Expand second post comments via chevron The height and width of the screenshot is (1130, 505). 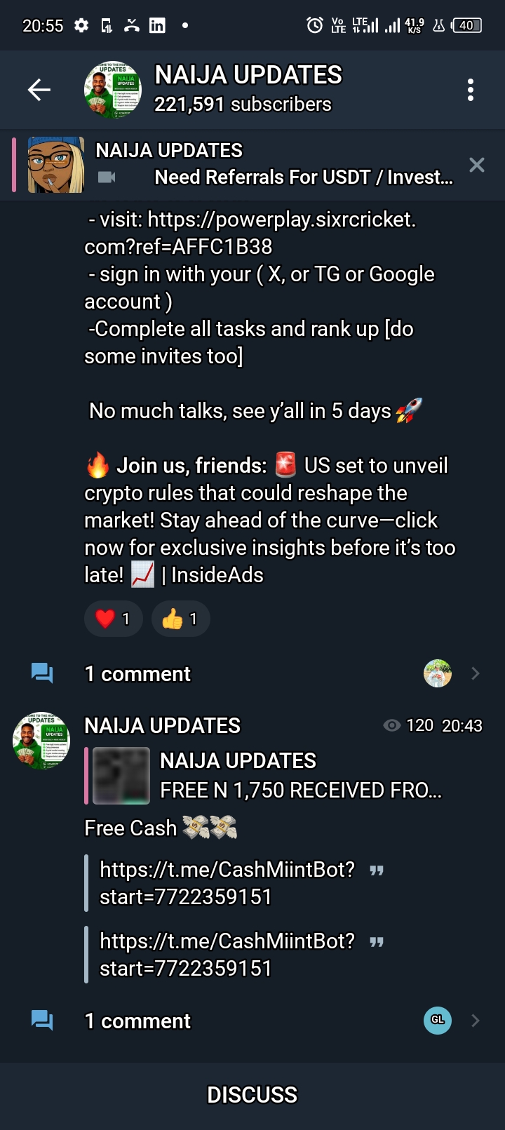[x=476, y=1021]
